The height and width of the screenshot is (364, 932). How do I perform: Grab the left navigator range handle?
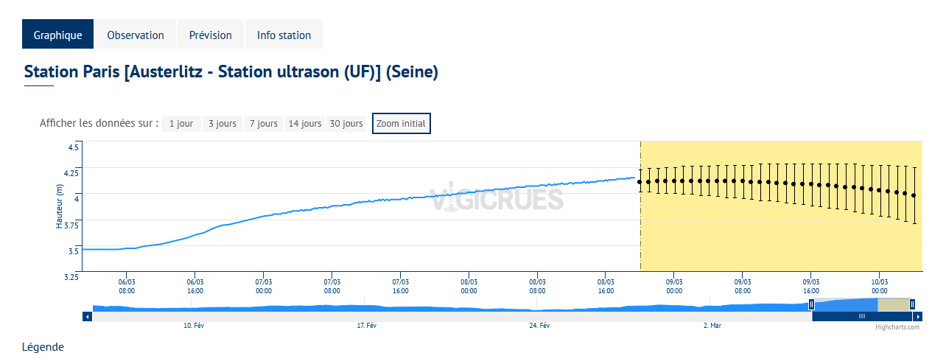812,304
